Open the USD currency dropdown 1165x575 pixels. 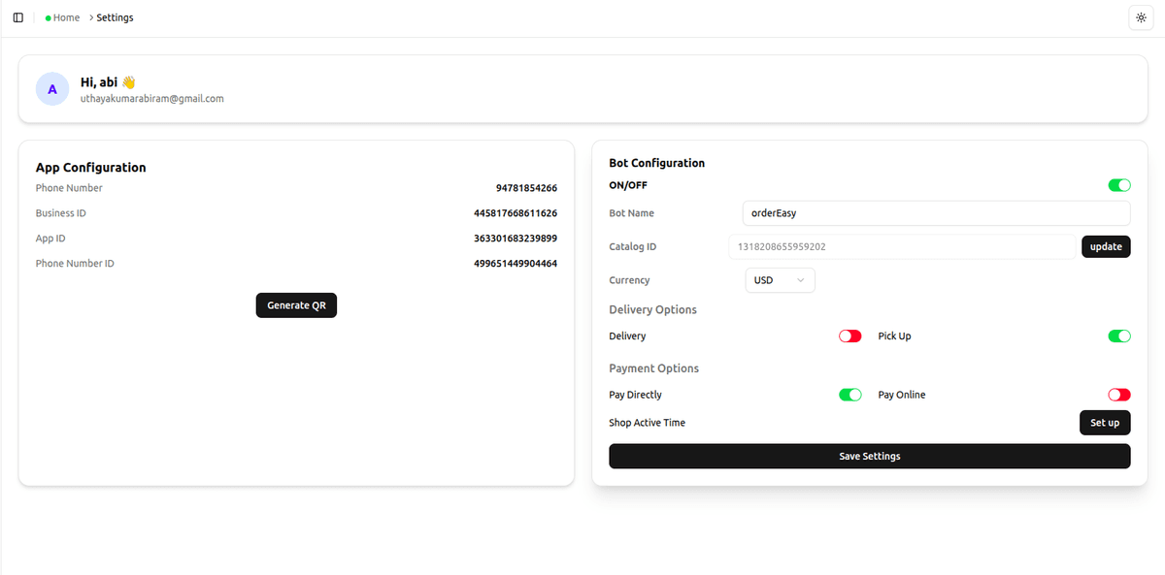coord(780,279)
